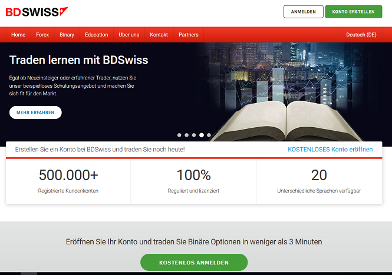Open the Über uns menu

pos(129,35)
